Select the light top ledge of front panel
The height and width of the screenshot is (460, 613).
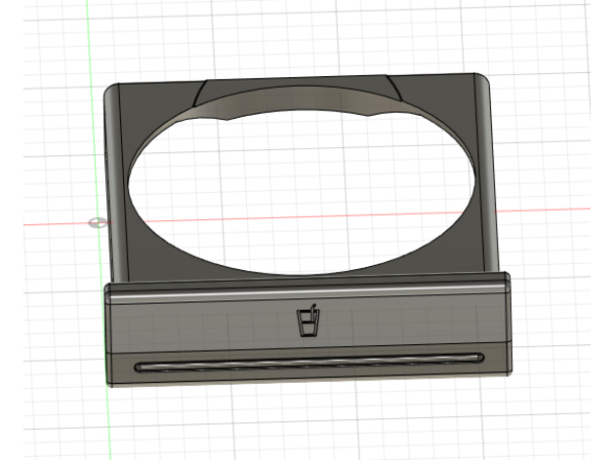307,286
